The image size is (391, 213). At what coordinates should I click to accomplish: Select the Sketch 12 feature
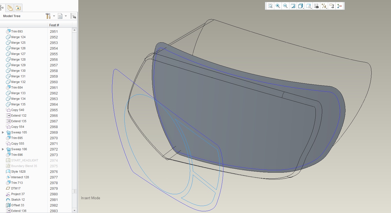15,200
